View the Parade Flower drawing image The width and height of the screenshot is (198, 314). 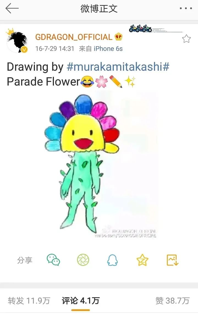(100, 165)
